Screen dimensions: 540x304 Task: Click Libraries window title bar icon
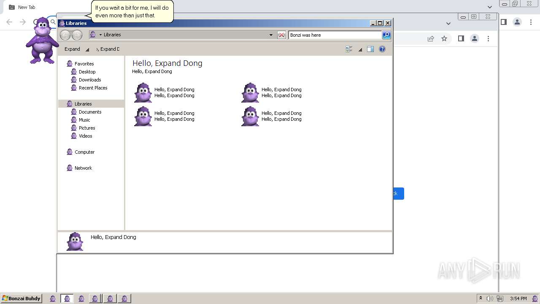coord(62,23)
